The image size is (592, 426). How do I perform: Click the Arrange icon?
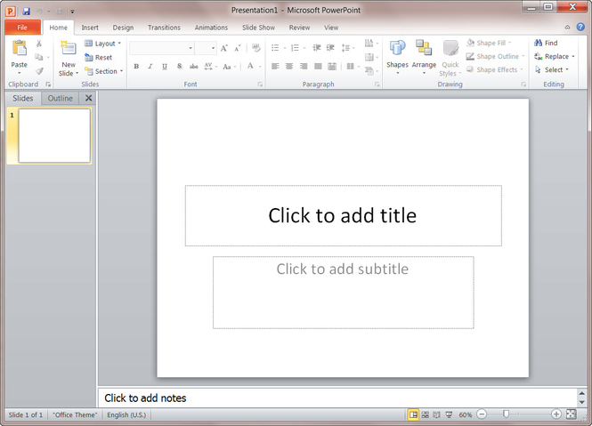(x=424, y=48)
